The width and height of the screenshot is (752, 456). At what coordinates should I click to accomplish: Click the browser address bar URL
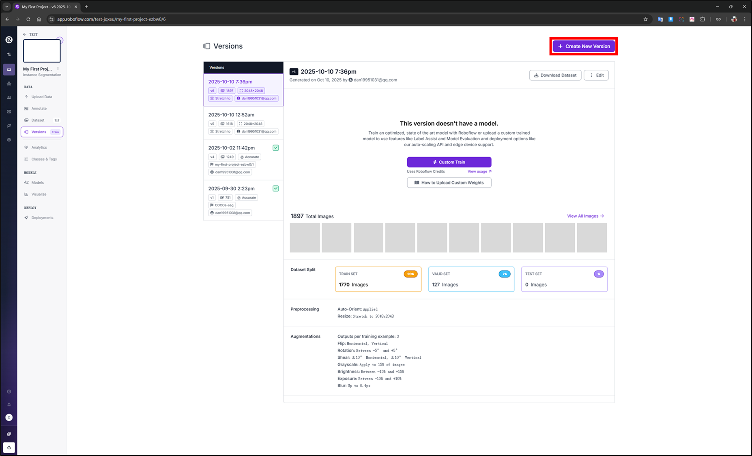click(x=111, y=19)
